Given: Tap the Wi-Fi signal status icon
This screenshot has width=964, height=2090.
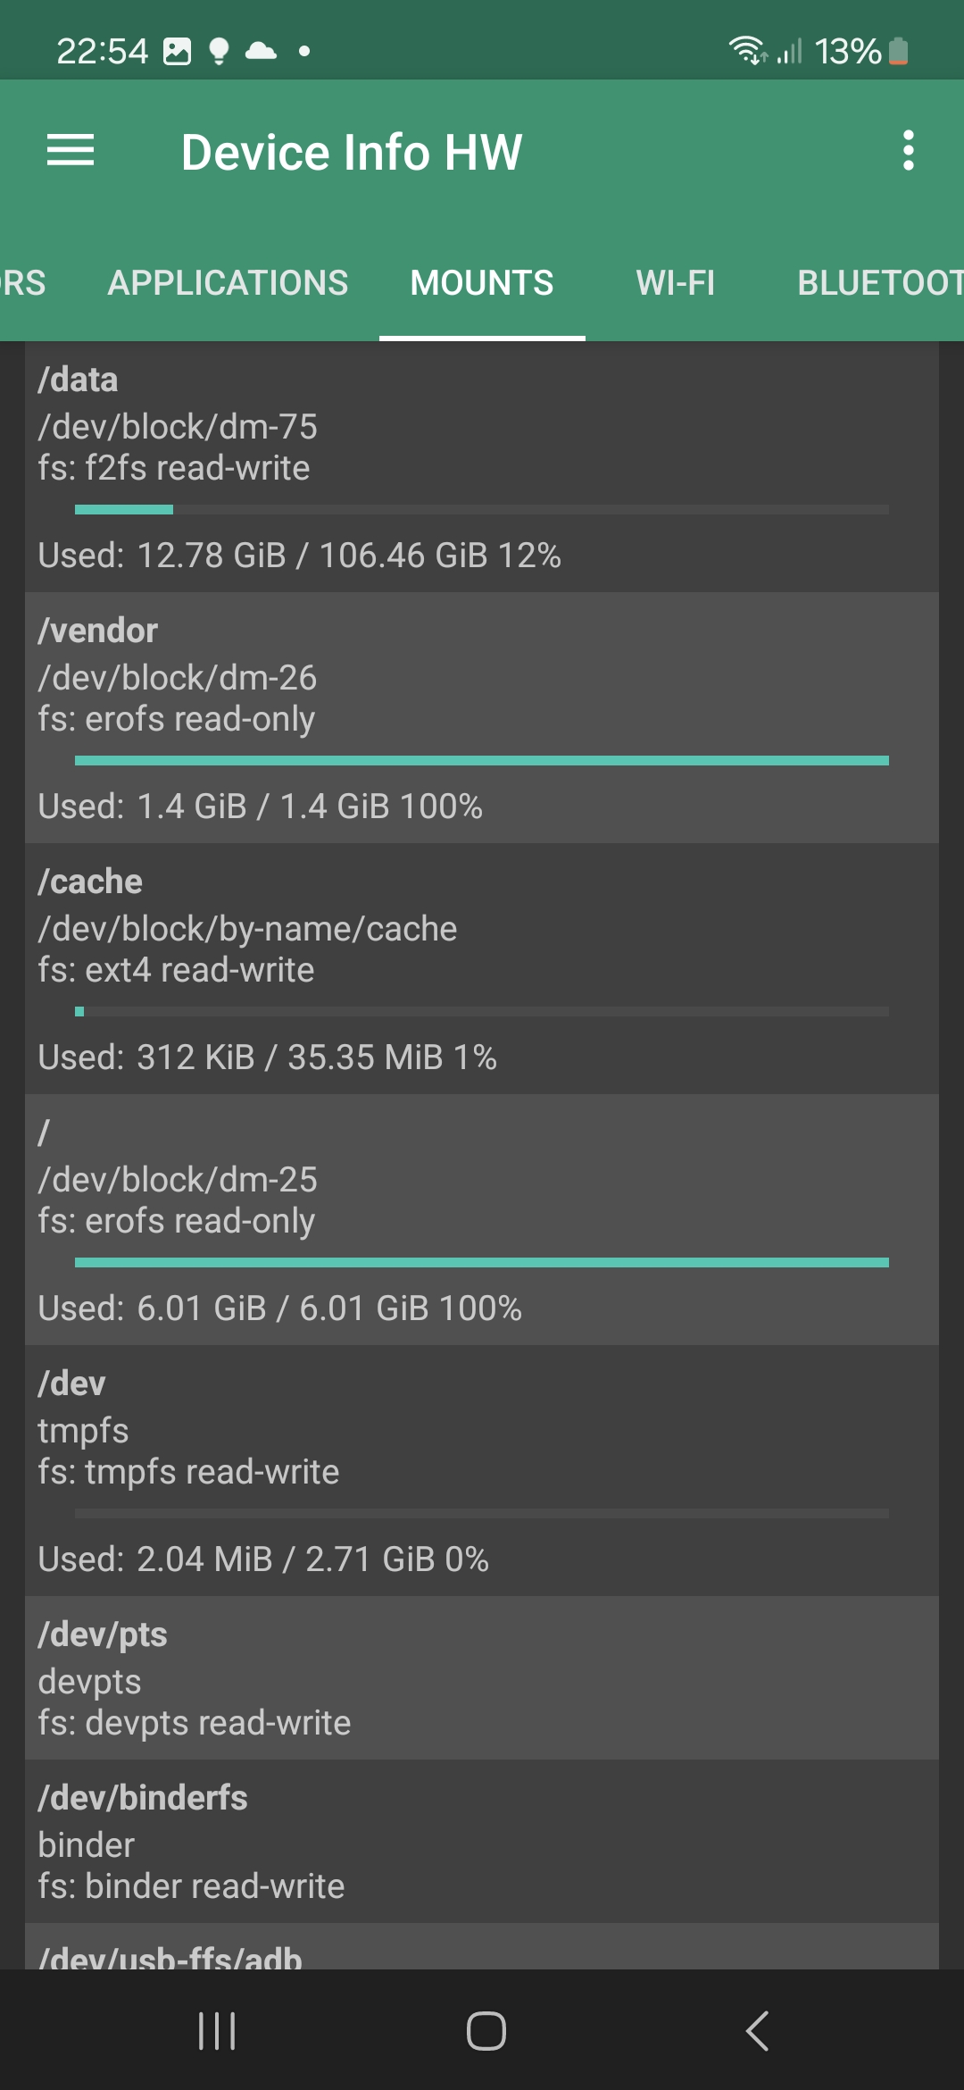Looking at the screenshot, I should pyautogui.click(x=747, y=51).
